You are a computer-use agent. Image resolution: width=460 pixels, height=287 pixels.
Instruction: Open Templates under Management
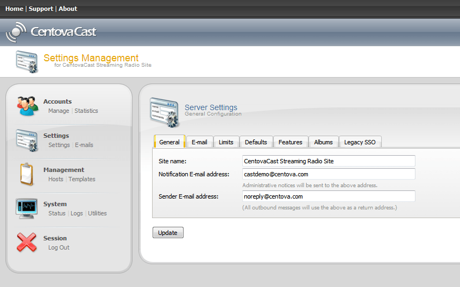pyautogui.click(x=82, y=179)
